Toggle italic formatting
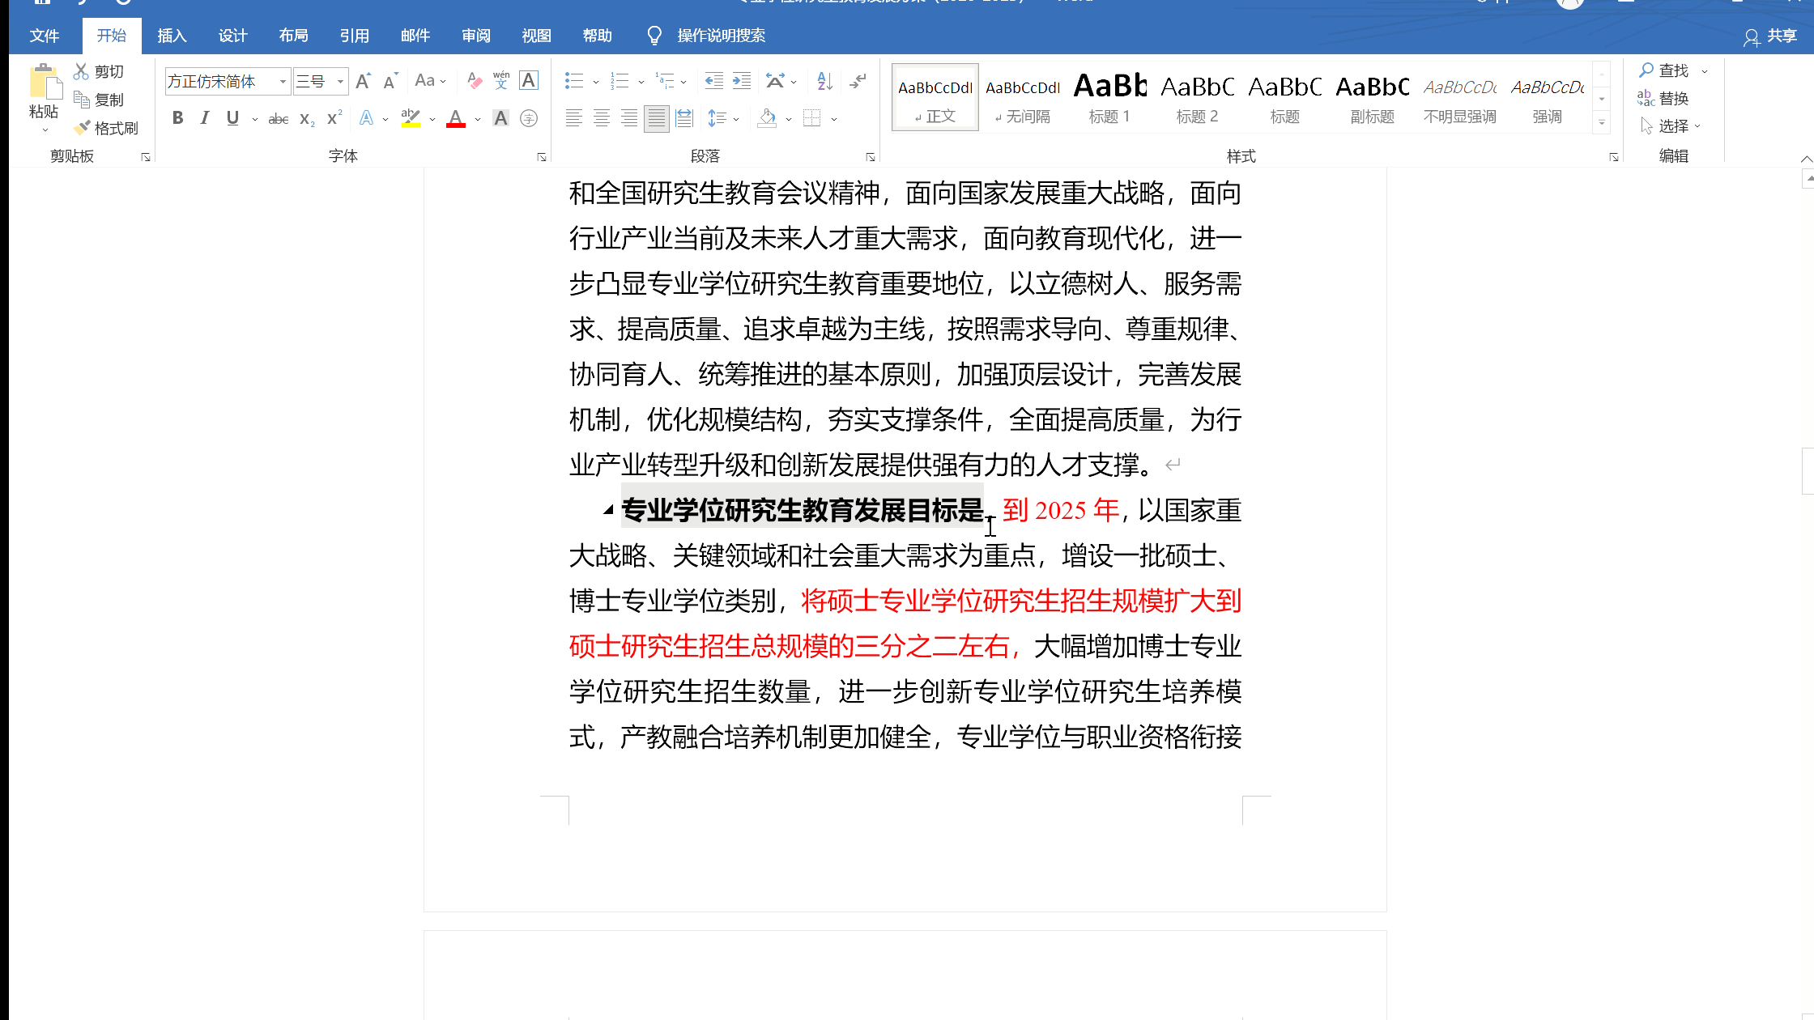Image resolution: width=1814 pixels, height=1020 pixels. click(205, 118)
